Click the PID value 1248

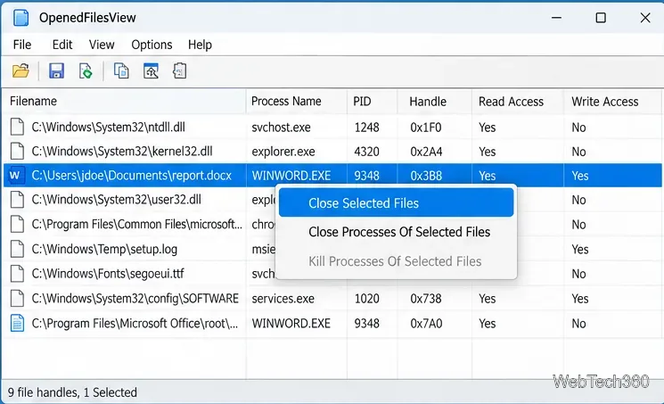tap(366, 128)
